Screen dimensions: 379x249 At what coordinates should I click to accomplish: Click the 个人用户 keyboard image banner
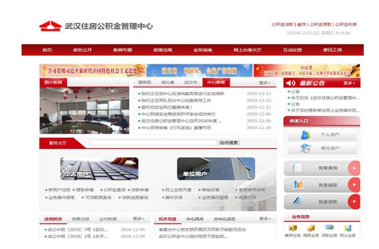click(x=100, y=169)
